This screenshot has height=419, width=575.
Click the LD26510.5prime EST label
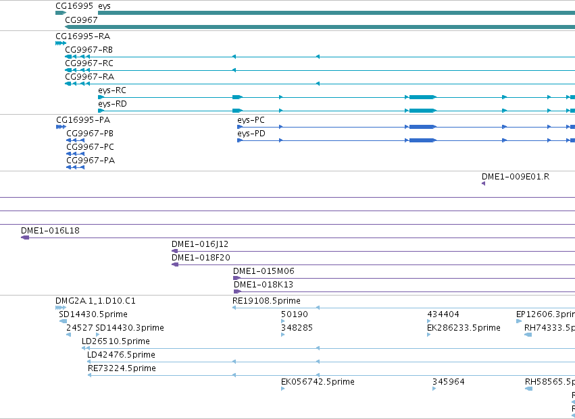coord(116,341)
